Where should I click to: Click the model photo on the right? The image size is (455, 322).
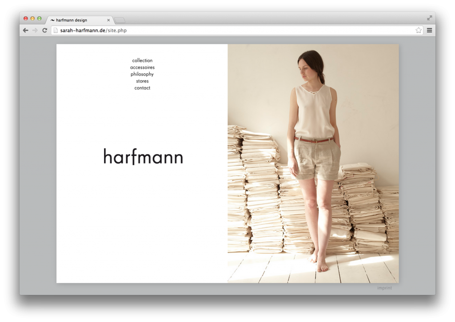pos(313,163)
